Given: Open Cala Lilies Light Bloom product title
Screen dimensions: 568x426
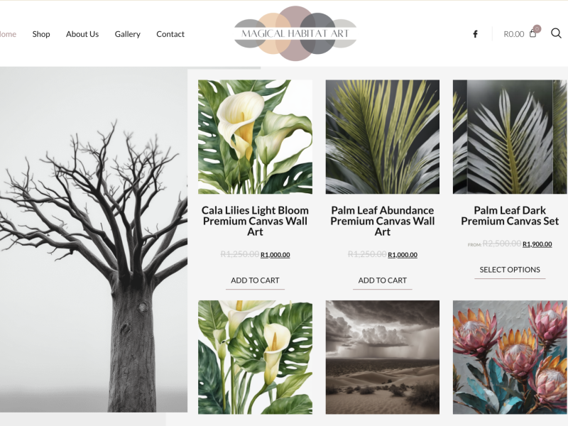Looking at the screenshot, I should (x=255, y=221).
